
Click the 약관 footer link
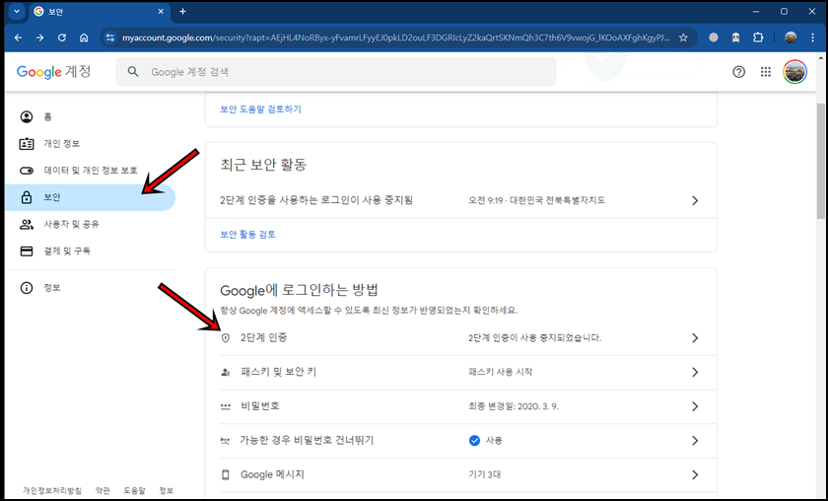103,490
